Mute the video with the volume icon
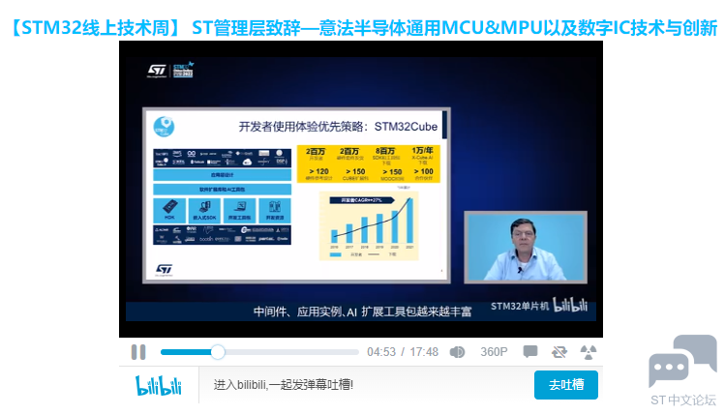 tap(457, 352)
